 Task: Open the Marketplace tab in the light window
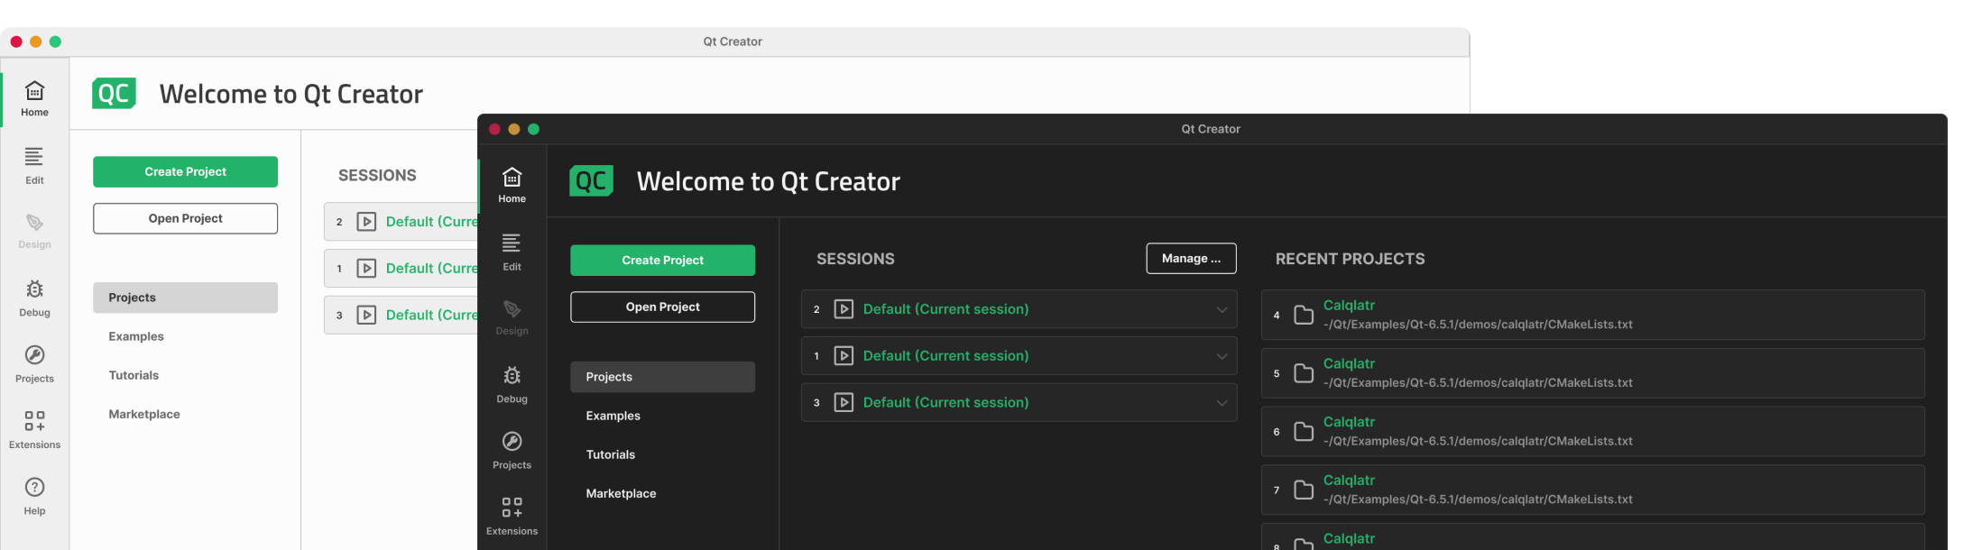144,414
